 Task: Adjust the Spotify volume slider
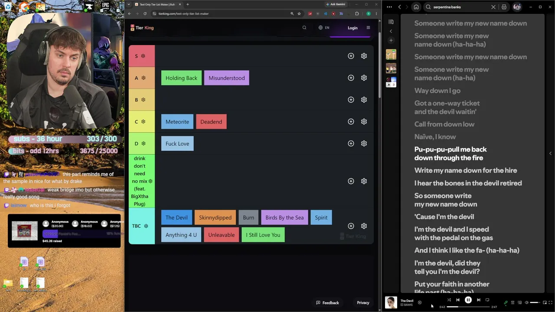pyautogui.click(x=535, y=302)
